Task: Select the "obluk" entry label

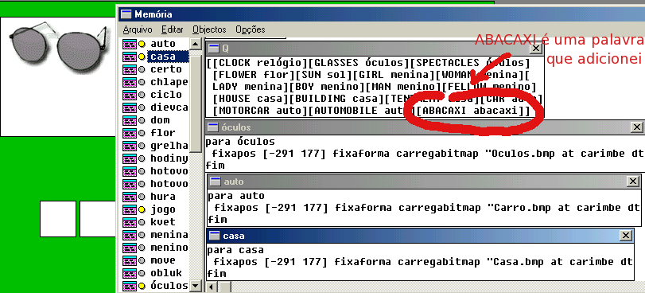Action: [166, 273]
